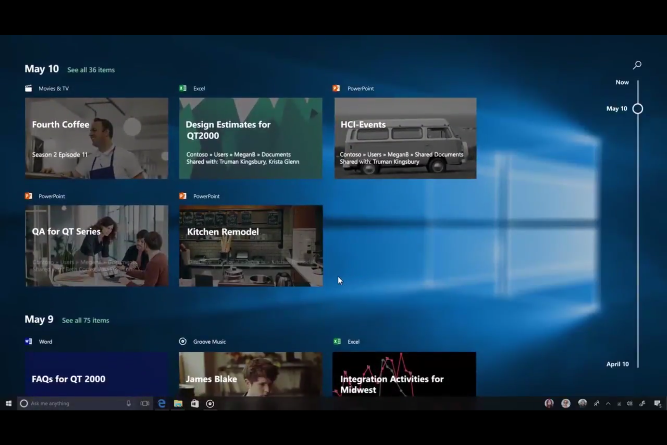Click the volume speaker tray icon
667x445 pixels.
tap(630, 404)
